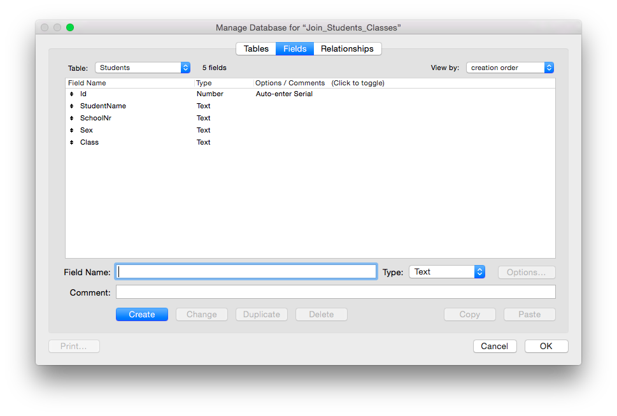This screenshot has width=617, height=416.
Task: Switch to the Tables tab
Action: 256,49
